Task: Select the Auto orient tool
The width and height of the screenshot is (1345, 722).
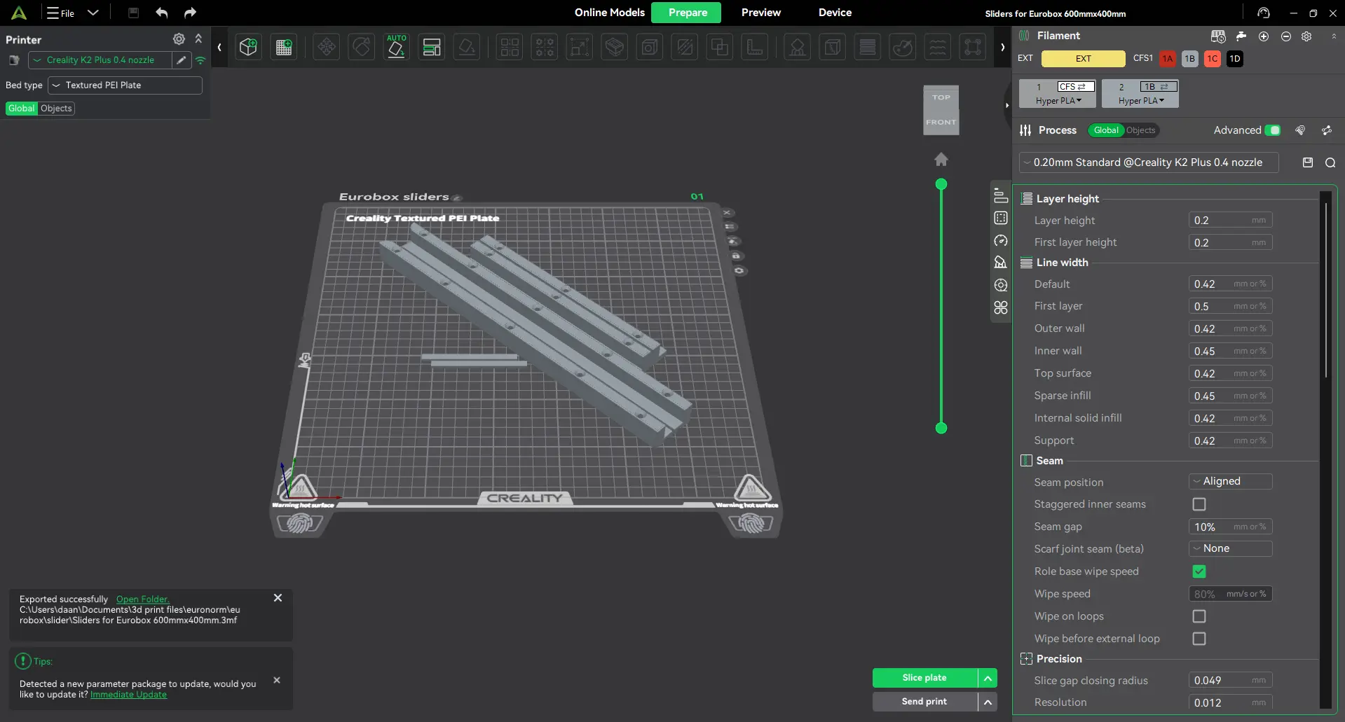Action: [x=397, y=47]
